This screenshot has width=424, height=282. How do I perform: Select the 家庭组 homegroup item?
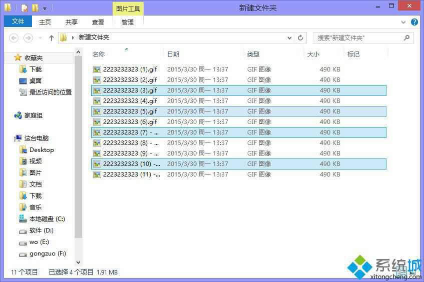(33, 115)
